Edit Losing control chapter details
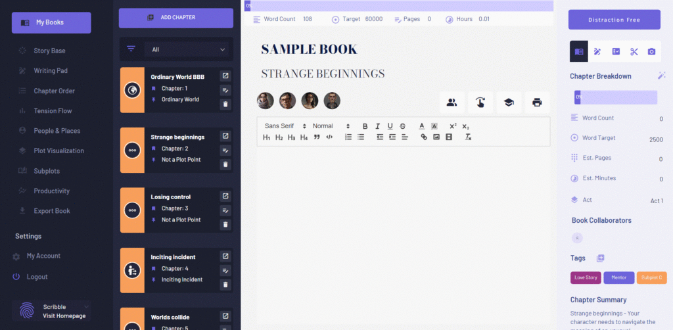The height and width of the screenshot is (330, 673). (225, 210)
